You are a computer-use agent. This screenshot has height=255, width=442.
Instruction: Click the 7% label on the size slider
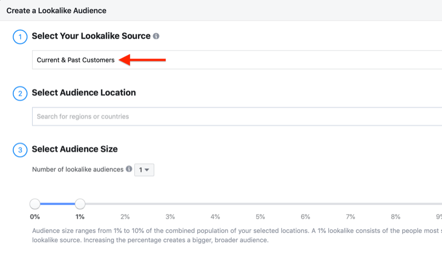tap(350, 217)
